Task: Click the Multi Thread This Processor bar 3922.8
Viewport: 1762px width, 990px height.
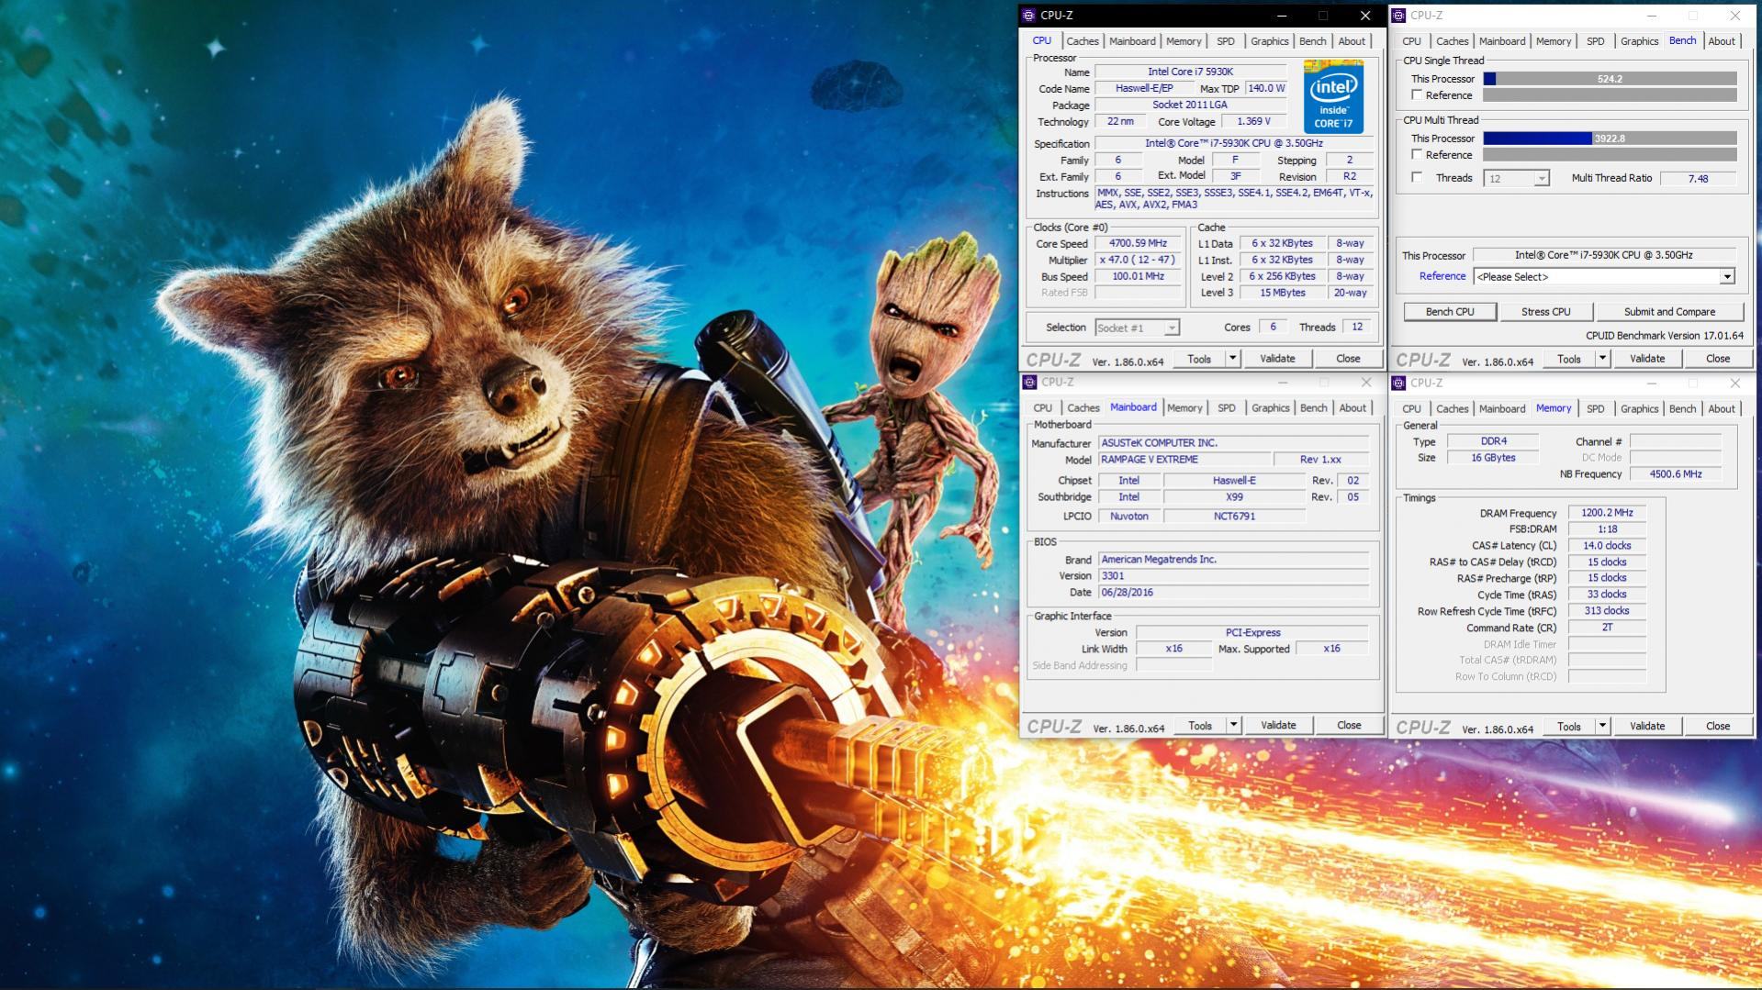Action: point(1610,139)
